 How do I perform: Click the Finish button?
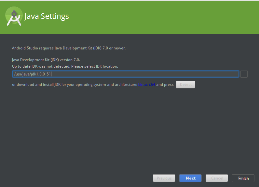pyautogui.click(x=243, y=178)
